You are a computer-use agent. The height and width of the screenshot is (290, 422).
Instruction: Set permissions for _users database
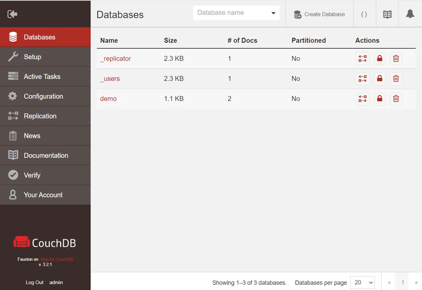coord(379,79)
